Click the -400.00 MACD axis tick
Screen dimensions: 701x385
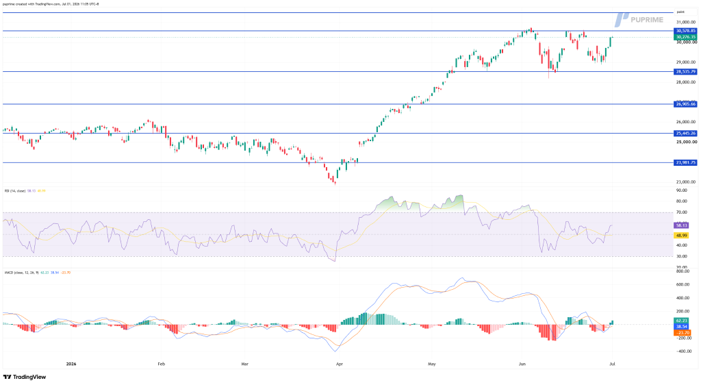[683, 351]
